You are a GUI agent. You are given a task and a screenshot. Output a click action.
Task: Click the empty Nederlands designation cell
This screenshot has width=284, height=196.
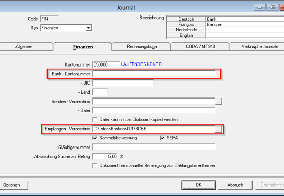click(245, 30)
